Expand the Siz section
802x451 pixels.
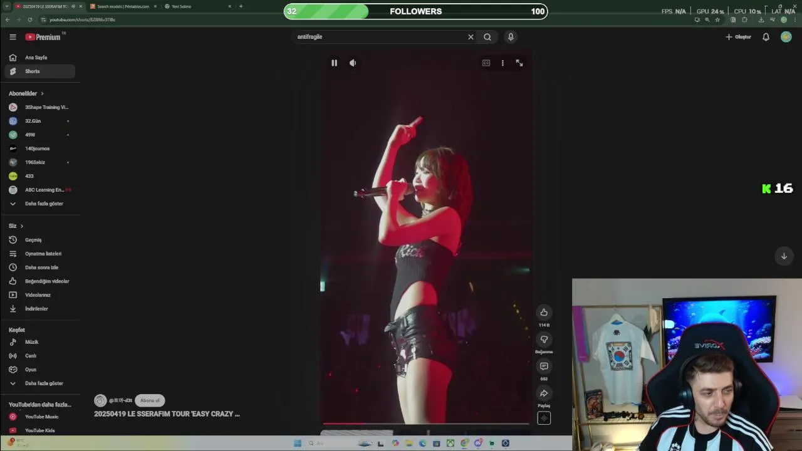(x=16, y=225)
